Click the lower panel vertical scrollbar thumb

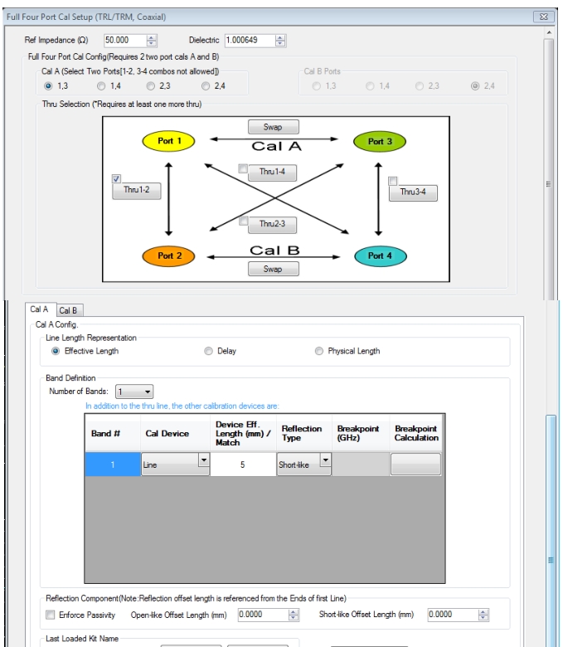(x=551, y=533)
